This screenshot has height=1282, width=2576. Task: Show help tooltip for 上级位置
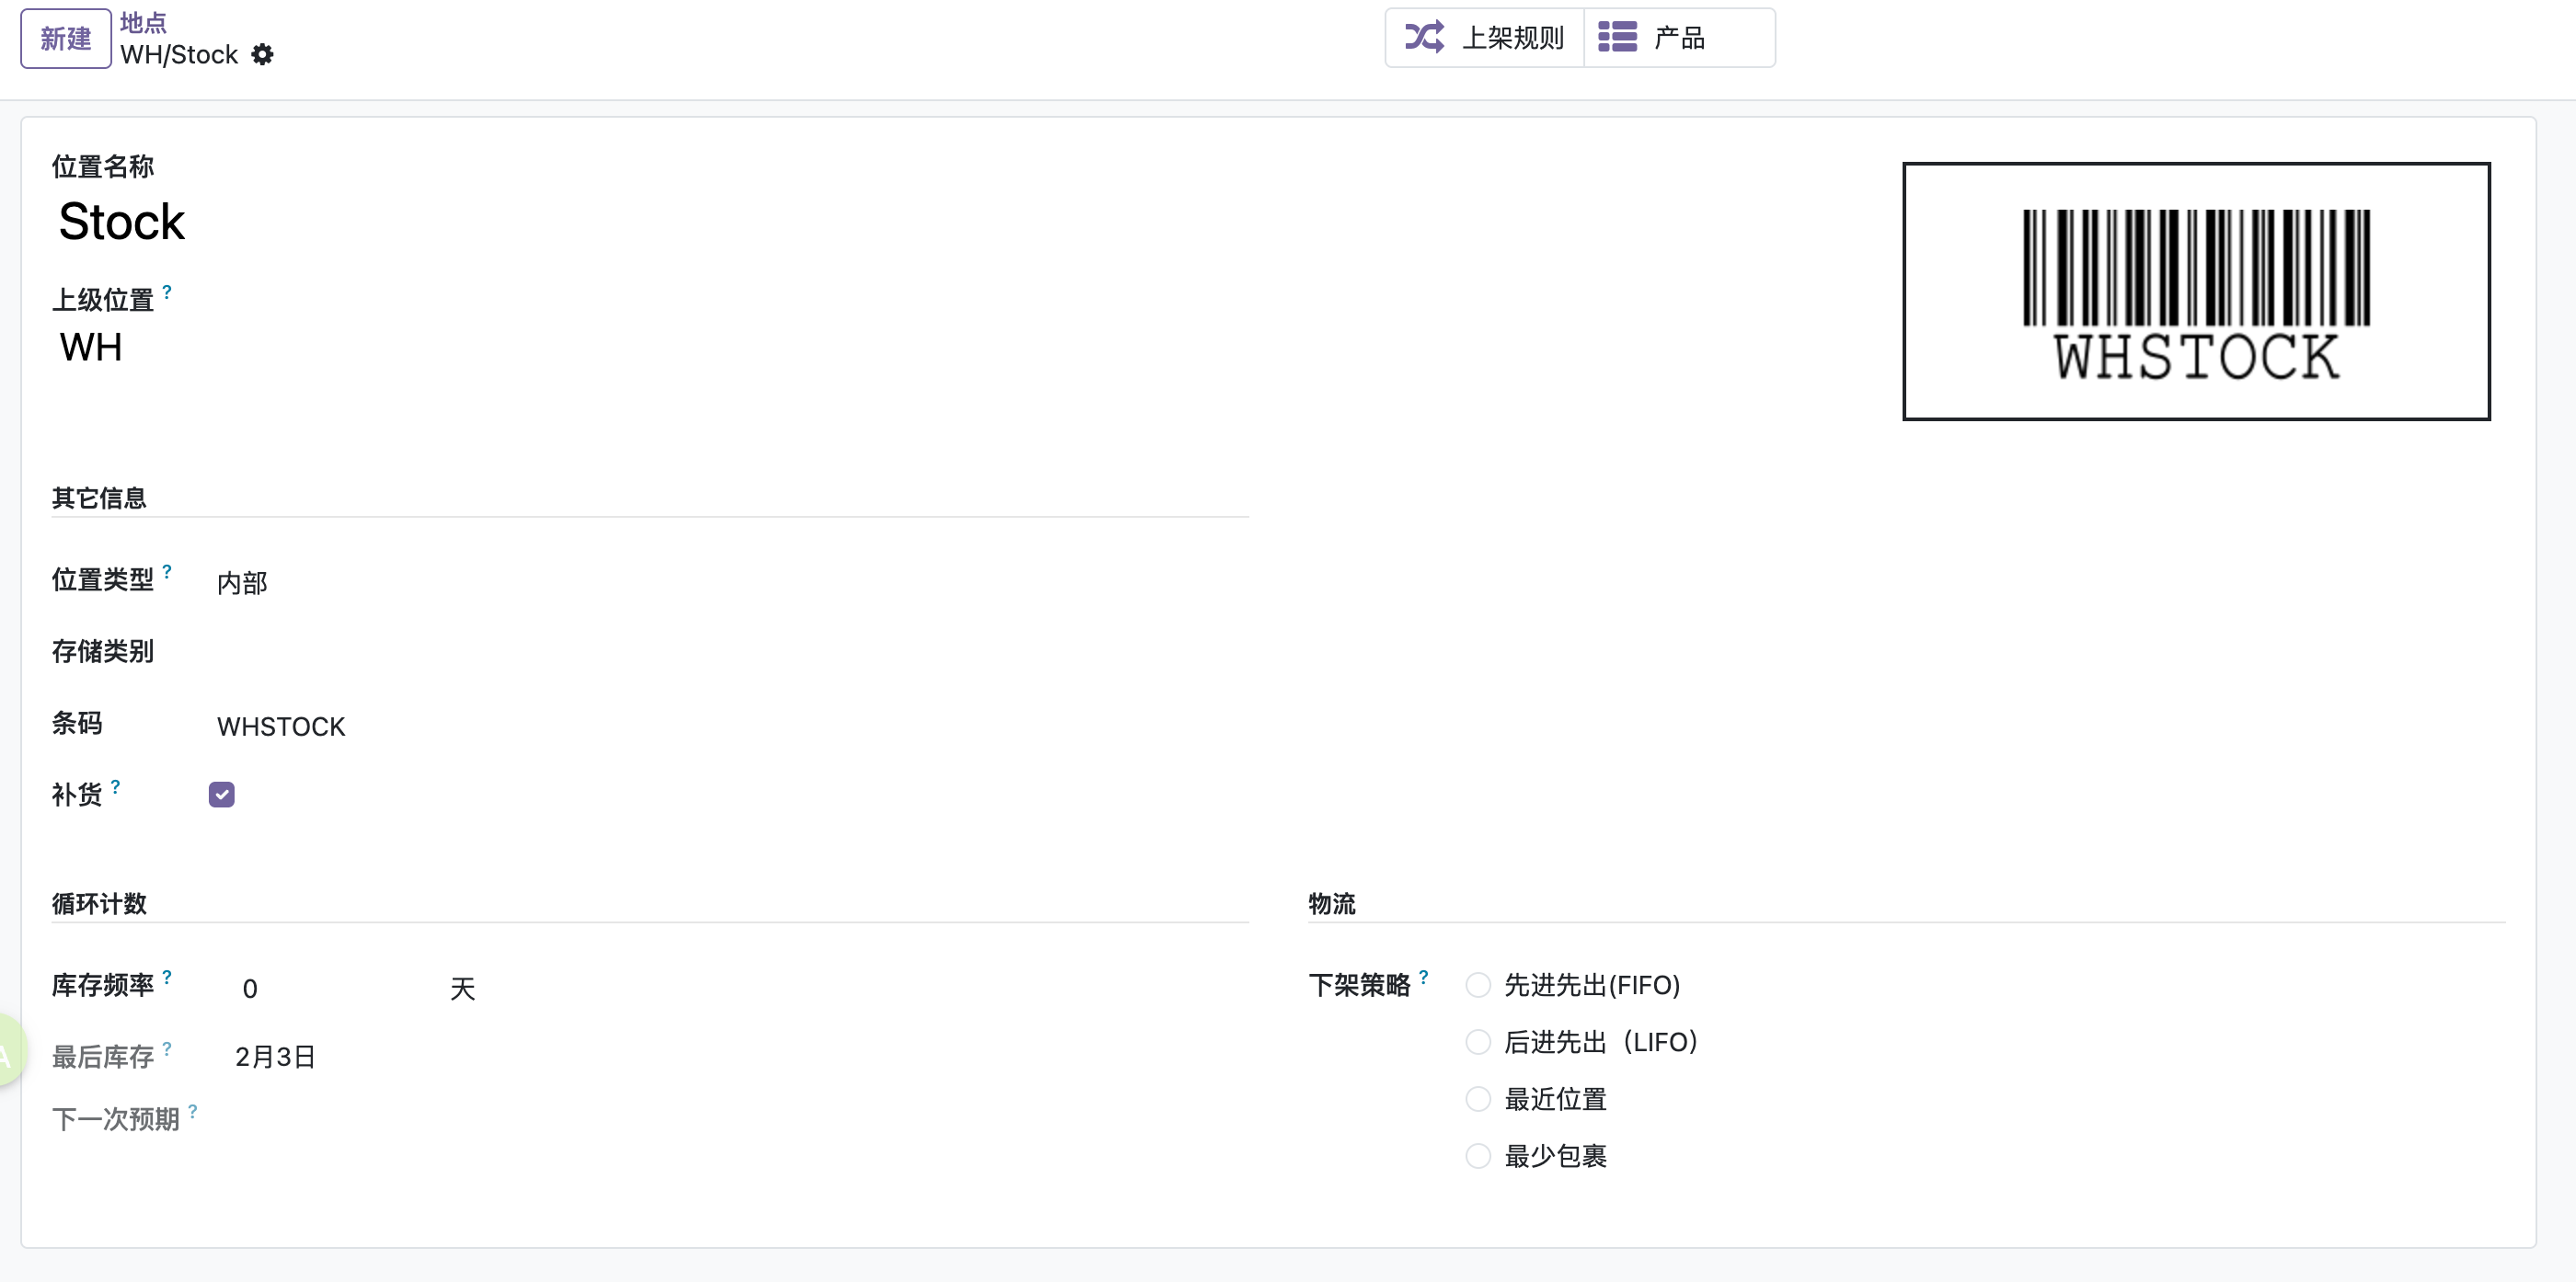(167, 292)
